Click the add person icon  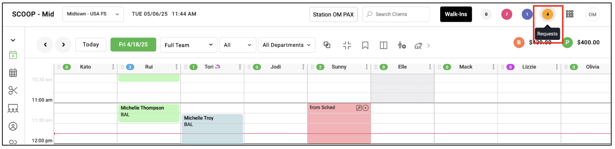[401, 45]
